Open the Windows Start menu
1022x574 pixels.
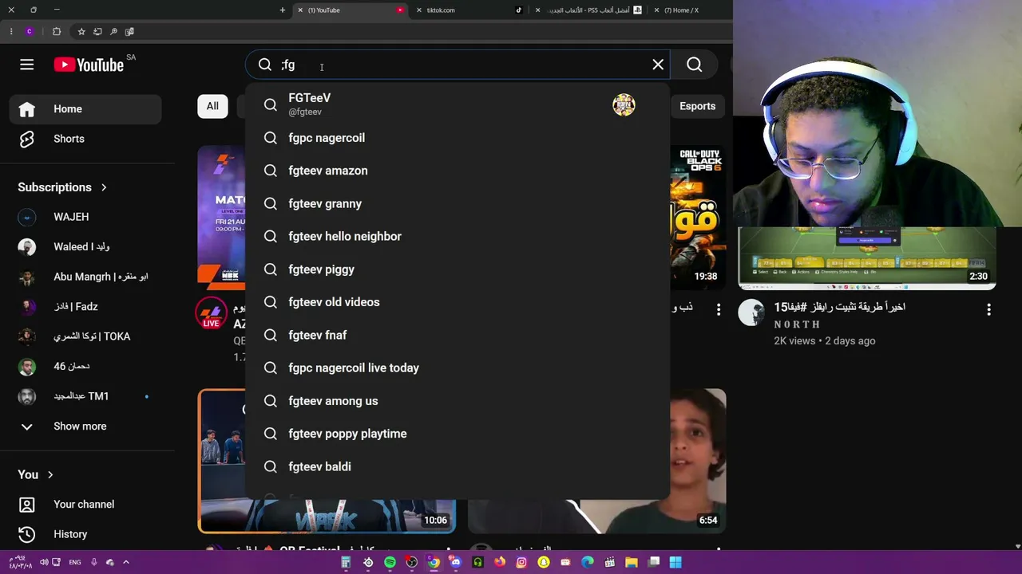pos(675,562)
